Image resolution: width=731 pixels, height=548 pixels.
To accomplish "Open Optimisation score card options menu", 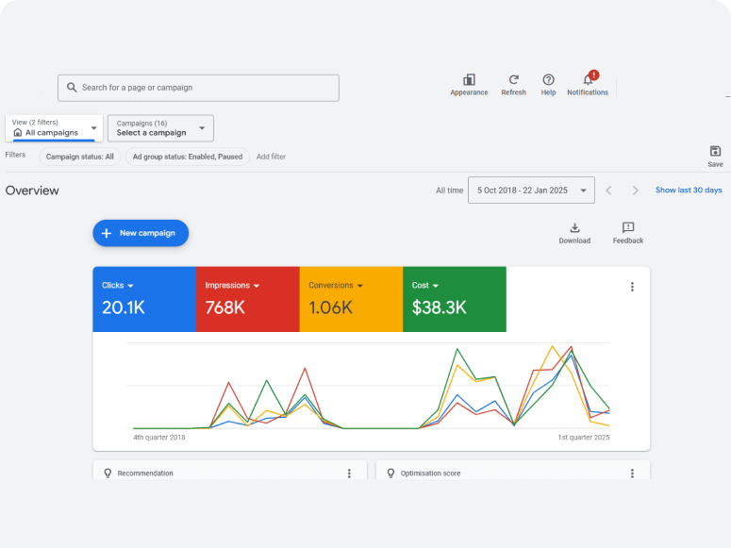I will 632,473.
